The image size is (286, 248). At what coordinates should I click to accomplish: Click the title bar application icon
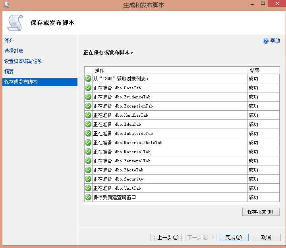[7, 4]
